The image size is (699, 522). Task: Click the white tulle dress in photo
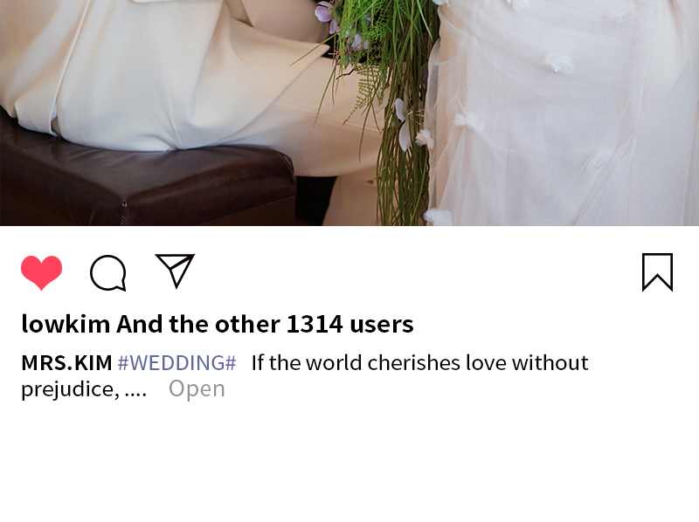566,112
